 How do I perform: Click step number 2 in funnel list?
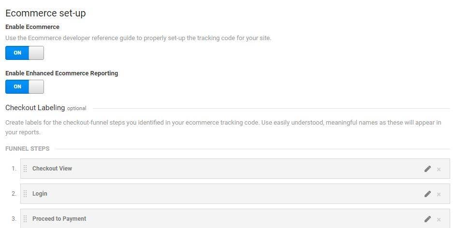tap(14, 194)
